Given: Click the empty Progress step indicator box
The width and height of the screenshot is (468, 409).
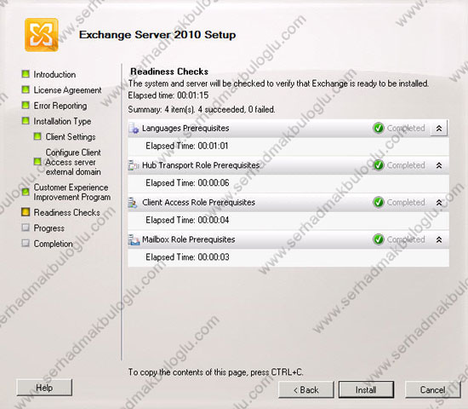Looking at the screenshot, I should tap(26, 228).
